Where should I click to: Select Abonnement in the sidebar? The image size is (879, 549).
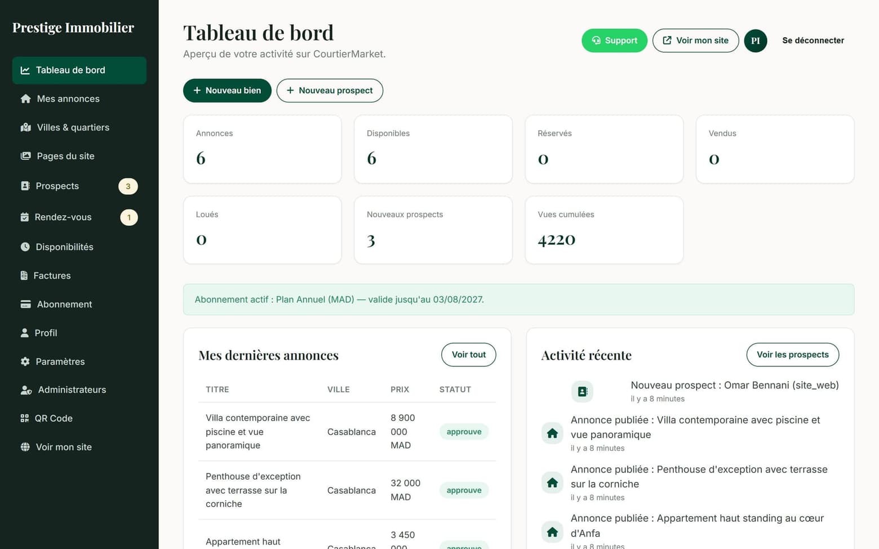tap(79, 304)
